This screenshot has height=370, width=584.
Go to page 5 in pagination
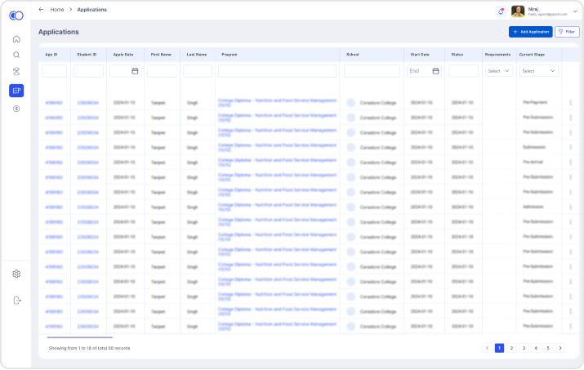tap(548, 348)
